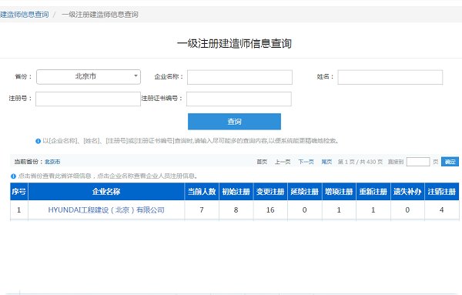Click the info icon beside the query hint
Image resolution: width=462 pixels, height=295 pixels.
(x=38, y=141)
